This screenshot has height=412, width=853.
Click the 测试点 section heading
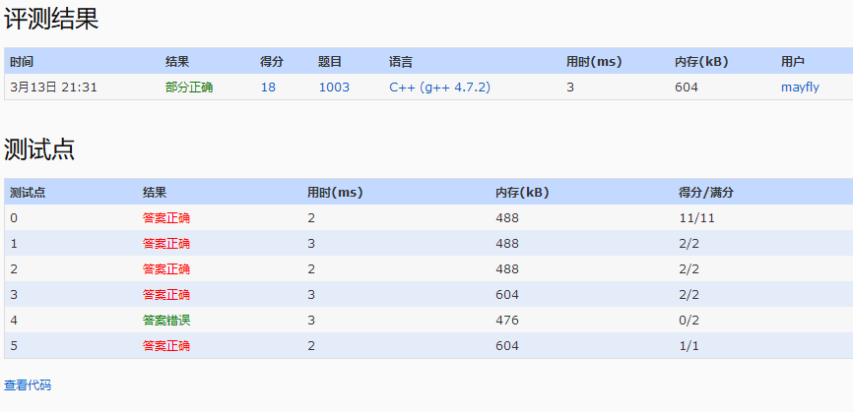[x=39, y=149]
